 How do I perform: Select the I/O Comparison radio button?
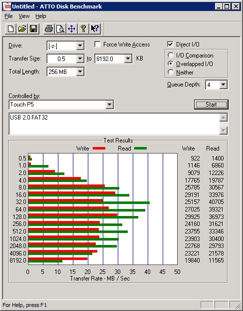[x=171, y=55]
